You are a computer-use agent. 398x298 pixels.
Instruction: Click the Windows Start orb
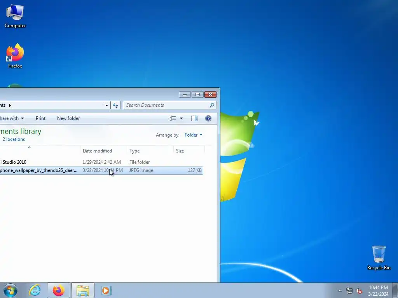click(x=10, y=290)
